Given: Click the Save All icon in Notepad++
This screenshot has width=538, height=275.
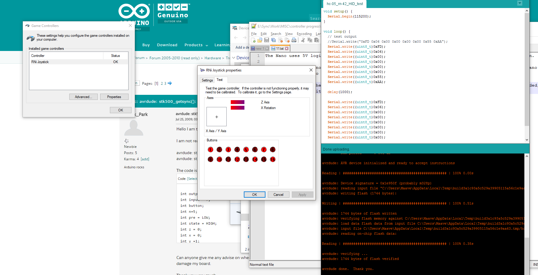Looking at the screenshot, I should [x=273, y=40].
